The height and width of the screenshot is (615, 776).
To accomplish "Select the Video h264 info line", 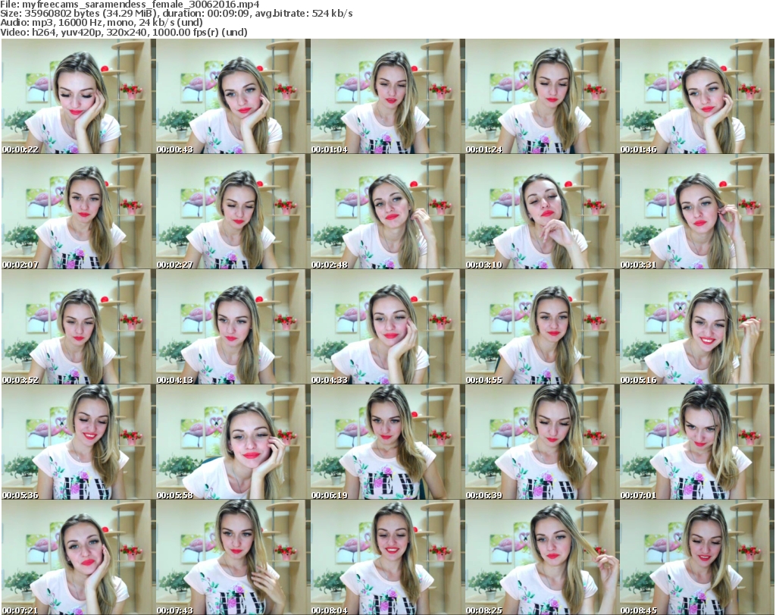I will [124, 32].
